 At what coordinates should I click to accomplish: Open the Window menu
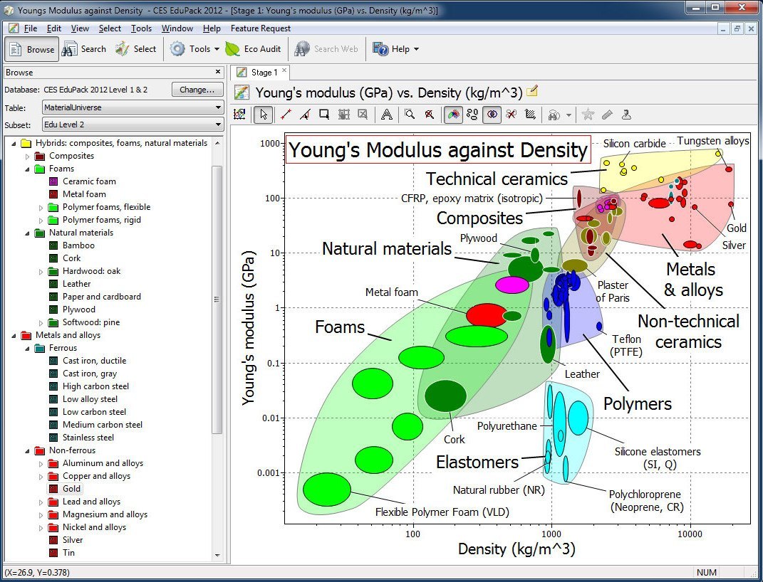click(177, 28)
